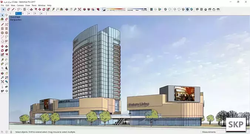
Task: Enable Wireframe face style
Action: click(175, 10)
